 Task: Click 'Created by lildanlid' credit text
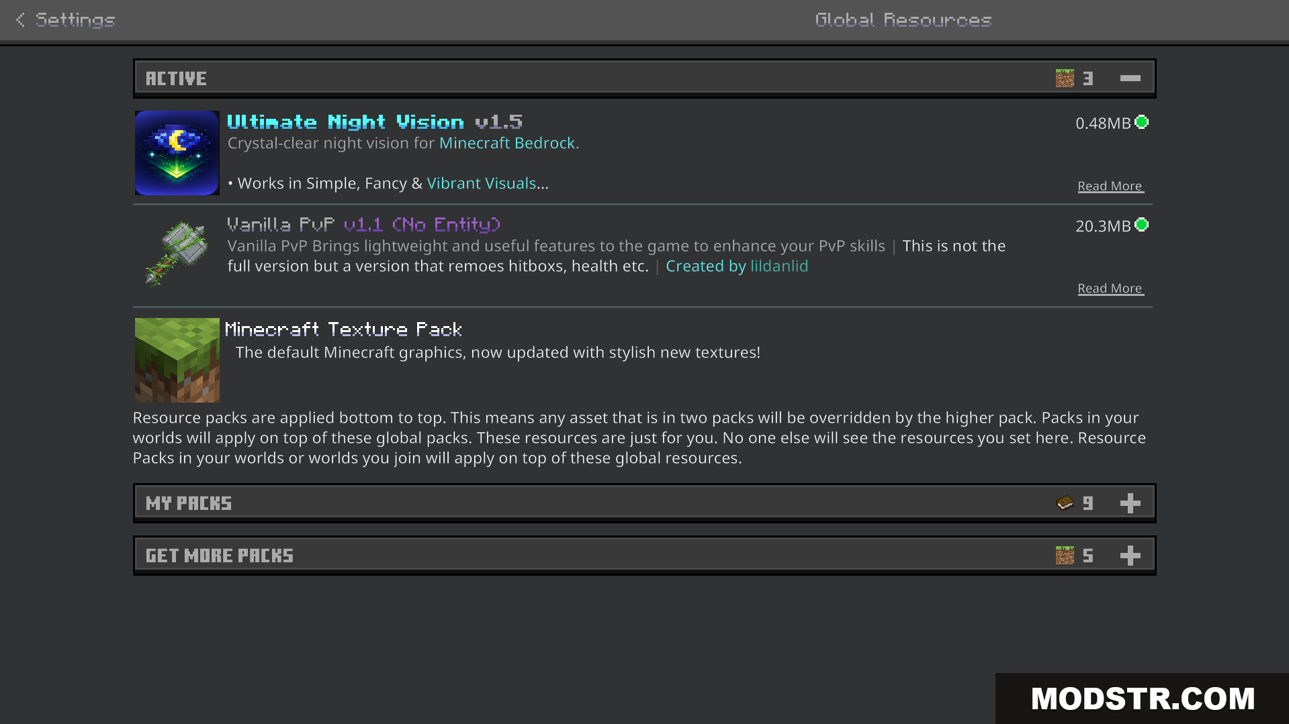pyautogui.click(x=737, y=266)
